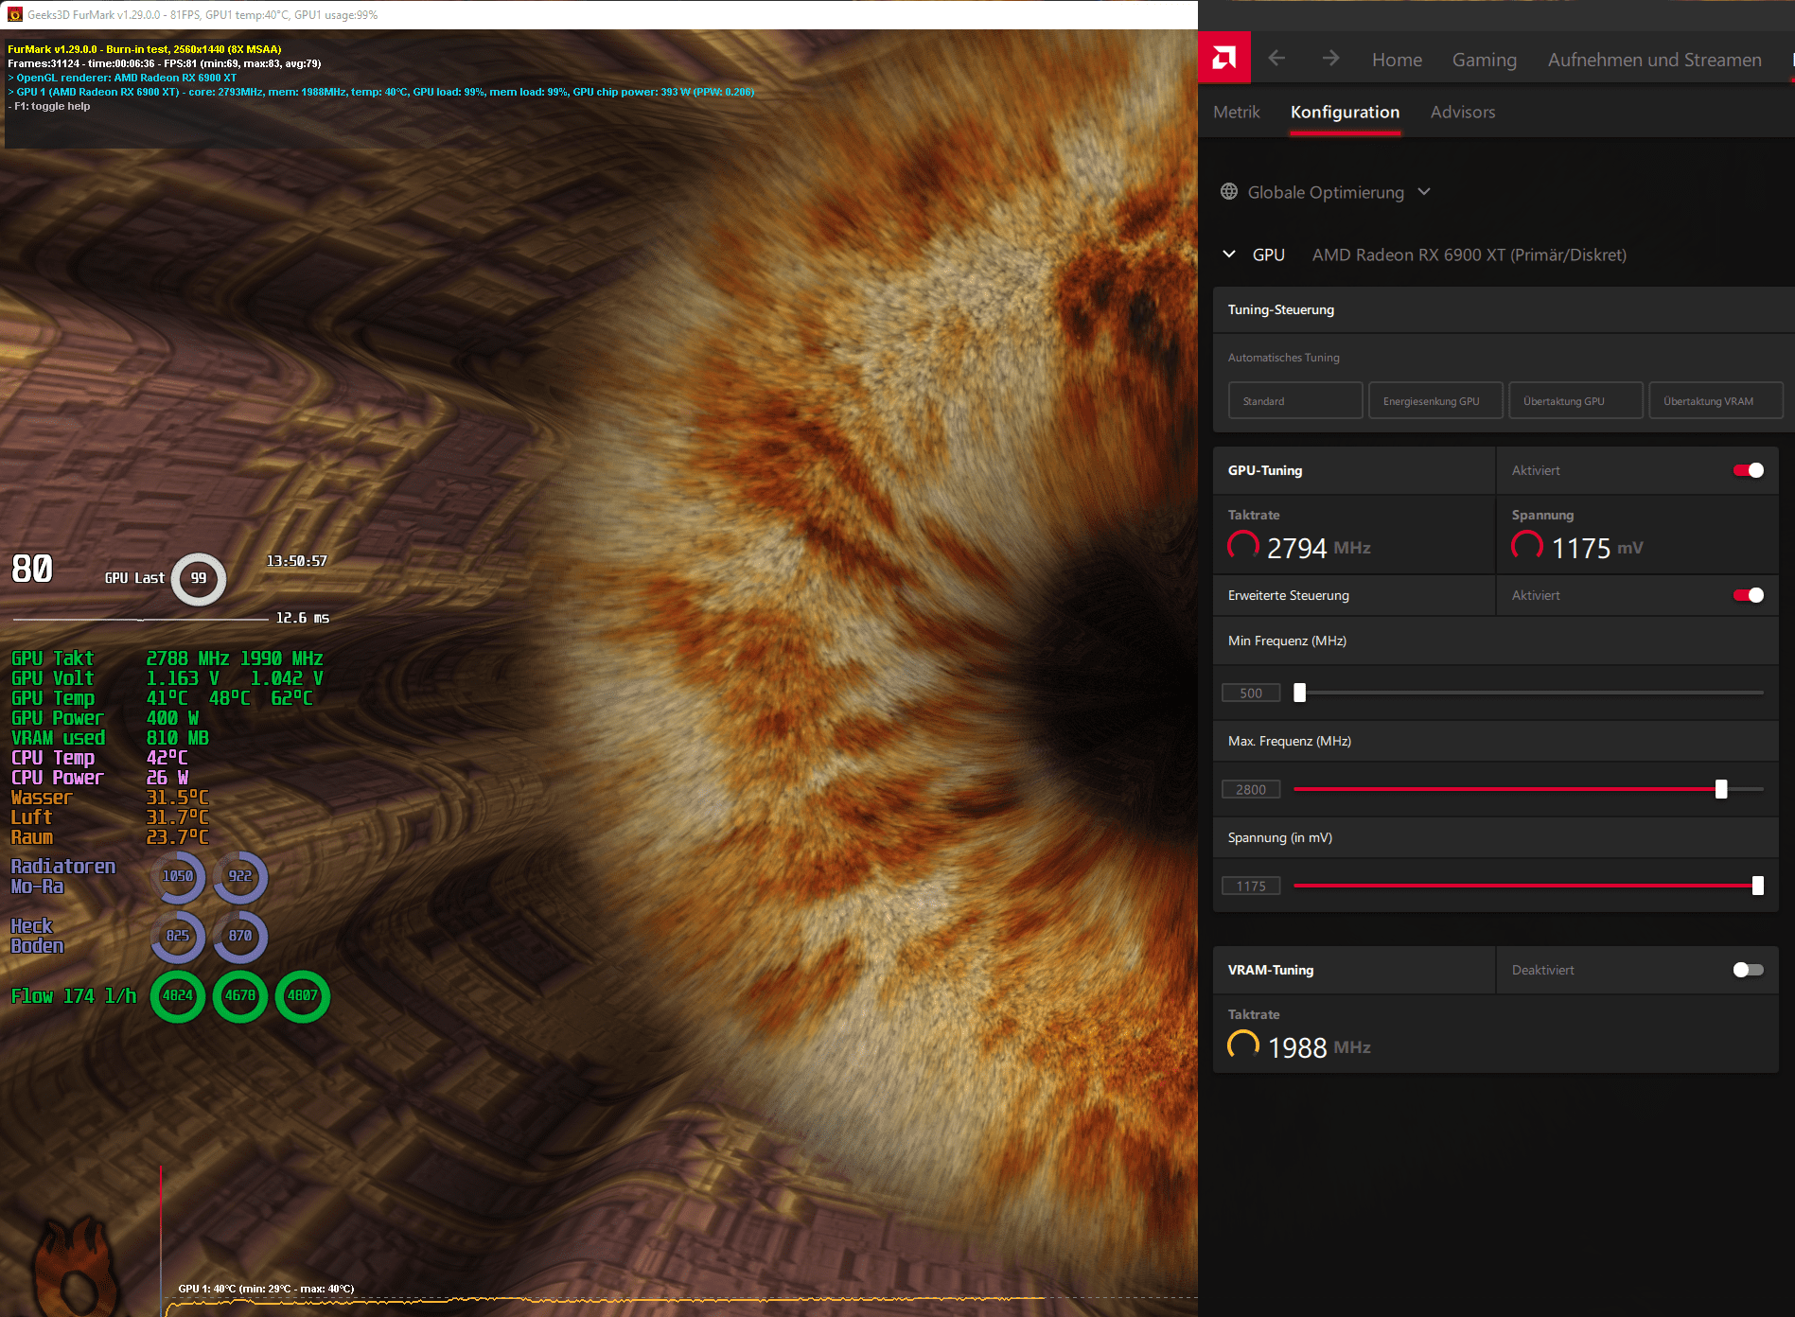
Task: Collapse the GPU section chevron
Action: pos(1229,255)
